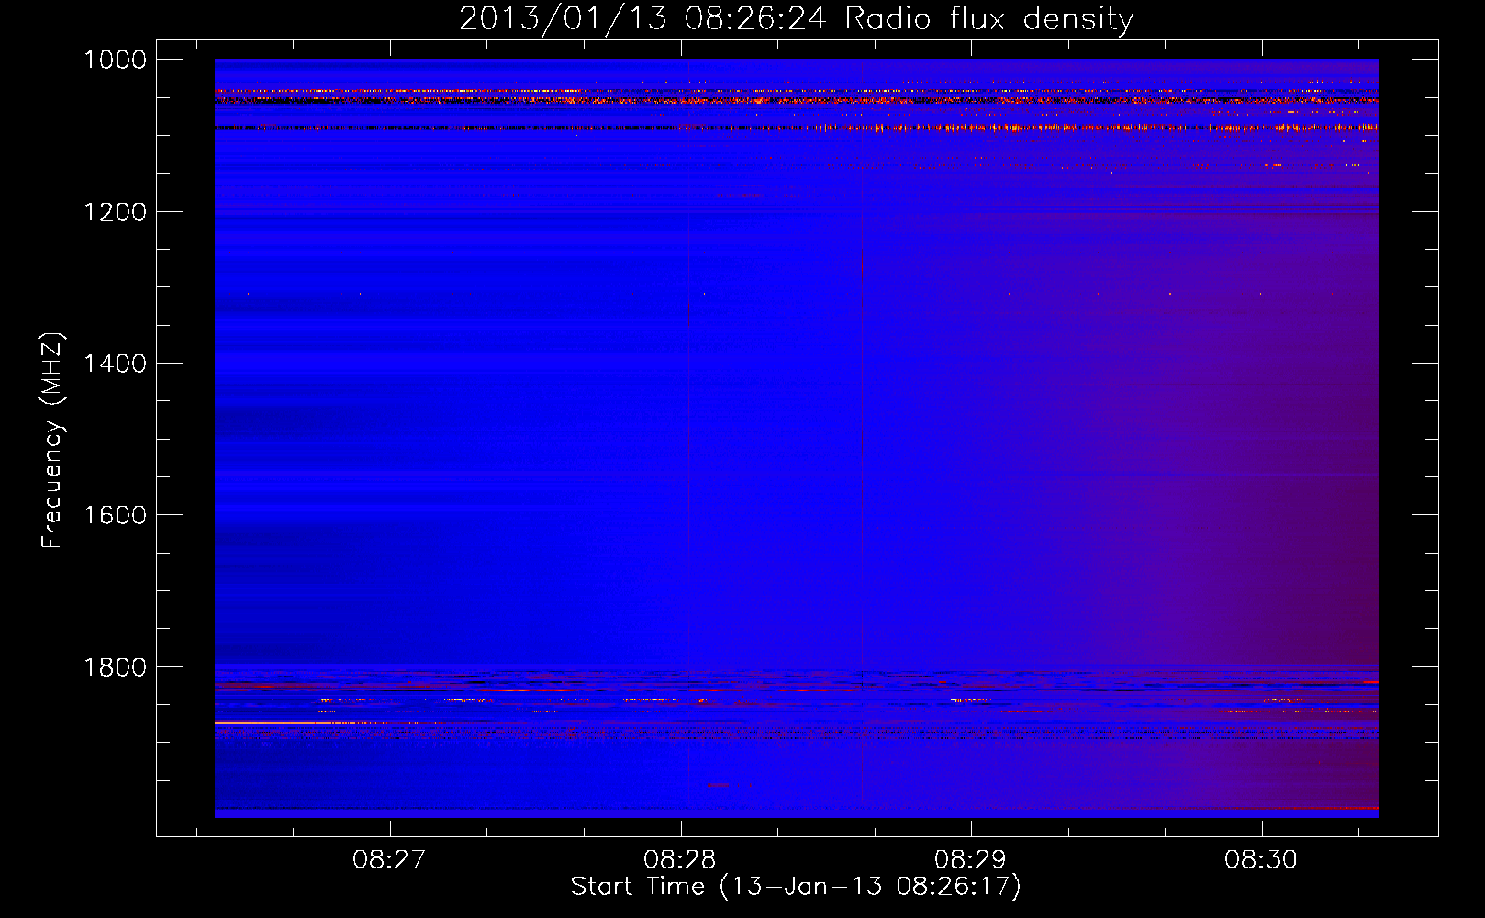Click the 'Frequency (MHZ)' axis label
Screen dimensions: 1485x918
pyautogui.click(x=53, y=441)
